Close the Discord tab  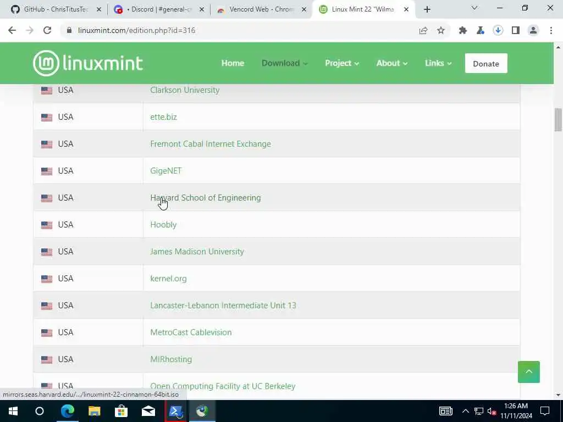(202, 10)
